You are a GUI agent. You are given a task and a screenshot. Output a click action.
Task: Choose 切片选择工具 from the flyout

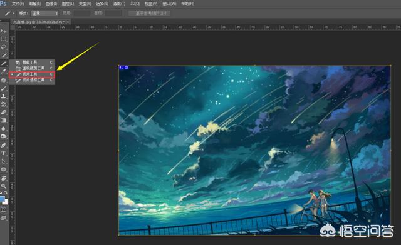pyautogui.click(x=32, y=80)
